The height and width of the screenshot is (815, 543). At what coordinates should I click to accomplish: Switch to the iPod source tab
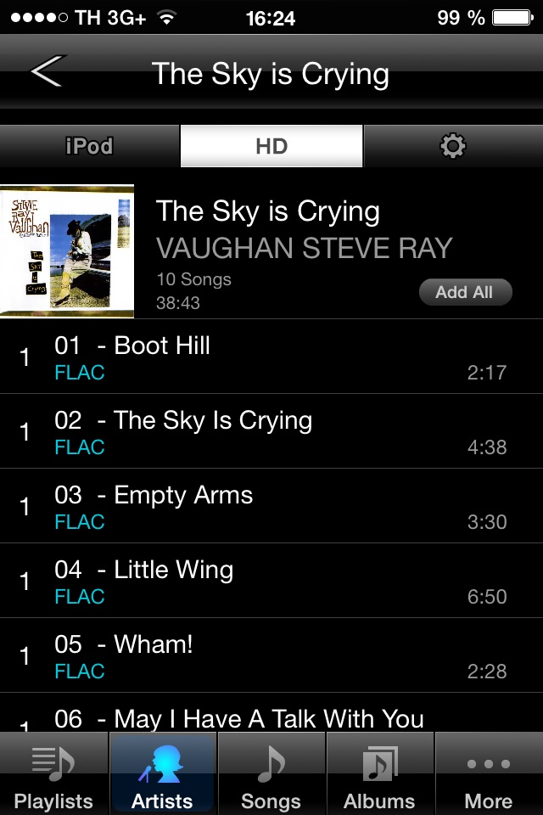click(90, 146)
